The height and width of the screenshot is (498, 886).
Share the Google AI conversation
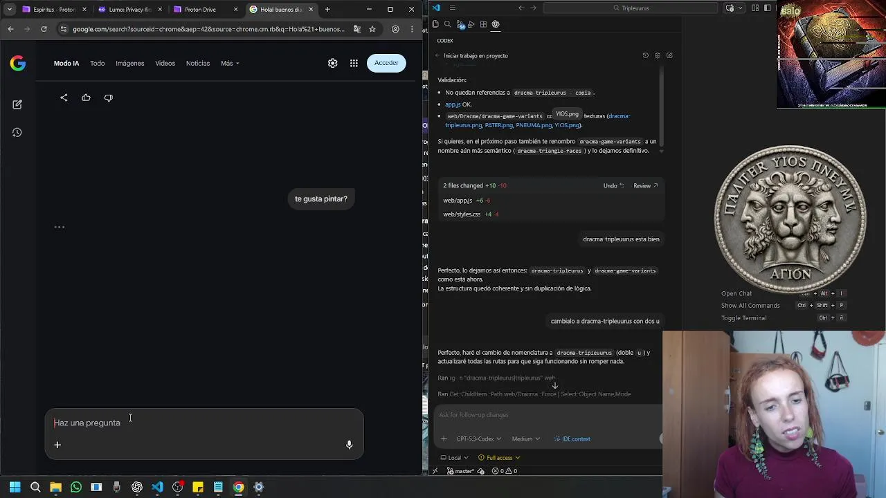click(x=64, y=98)
